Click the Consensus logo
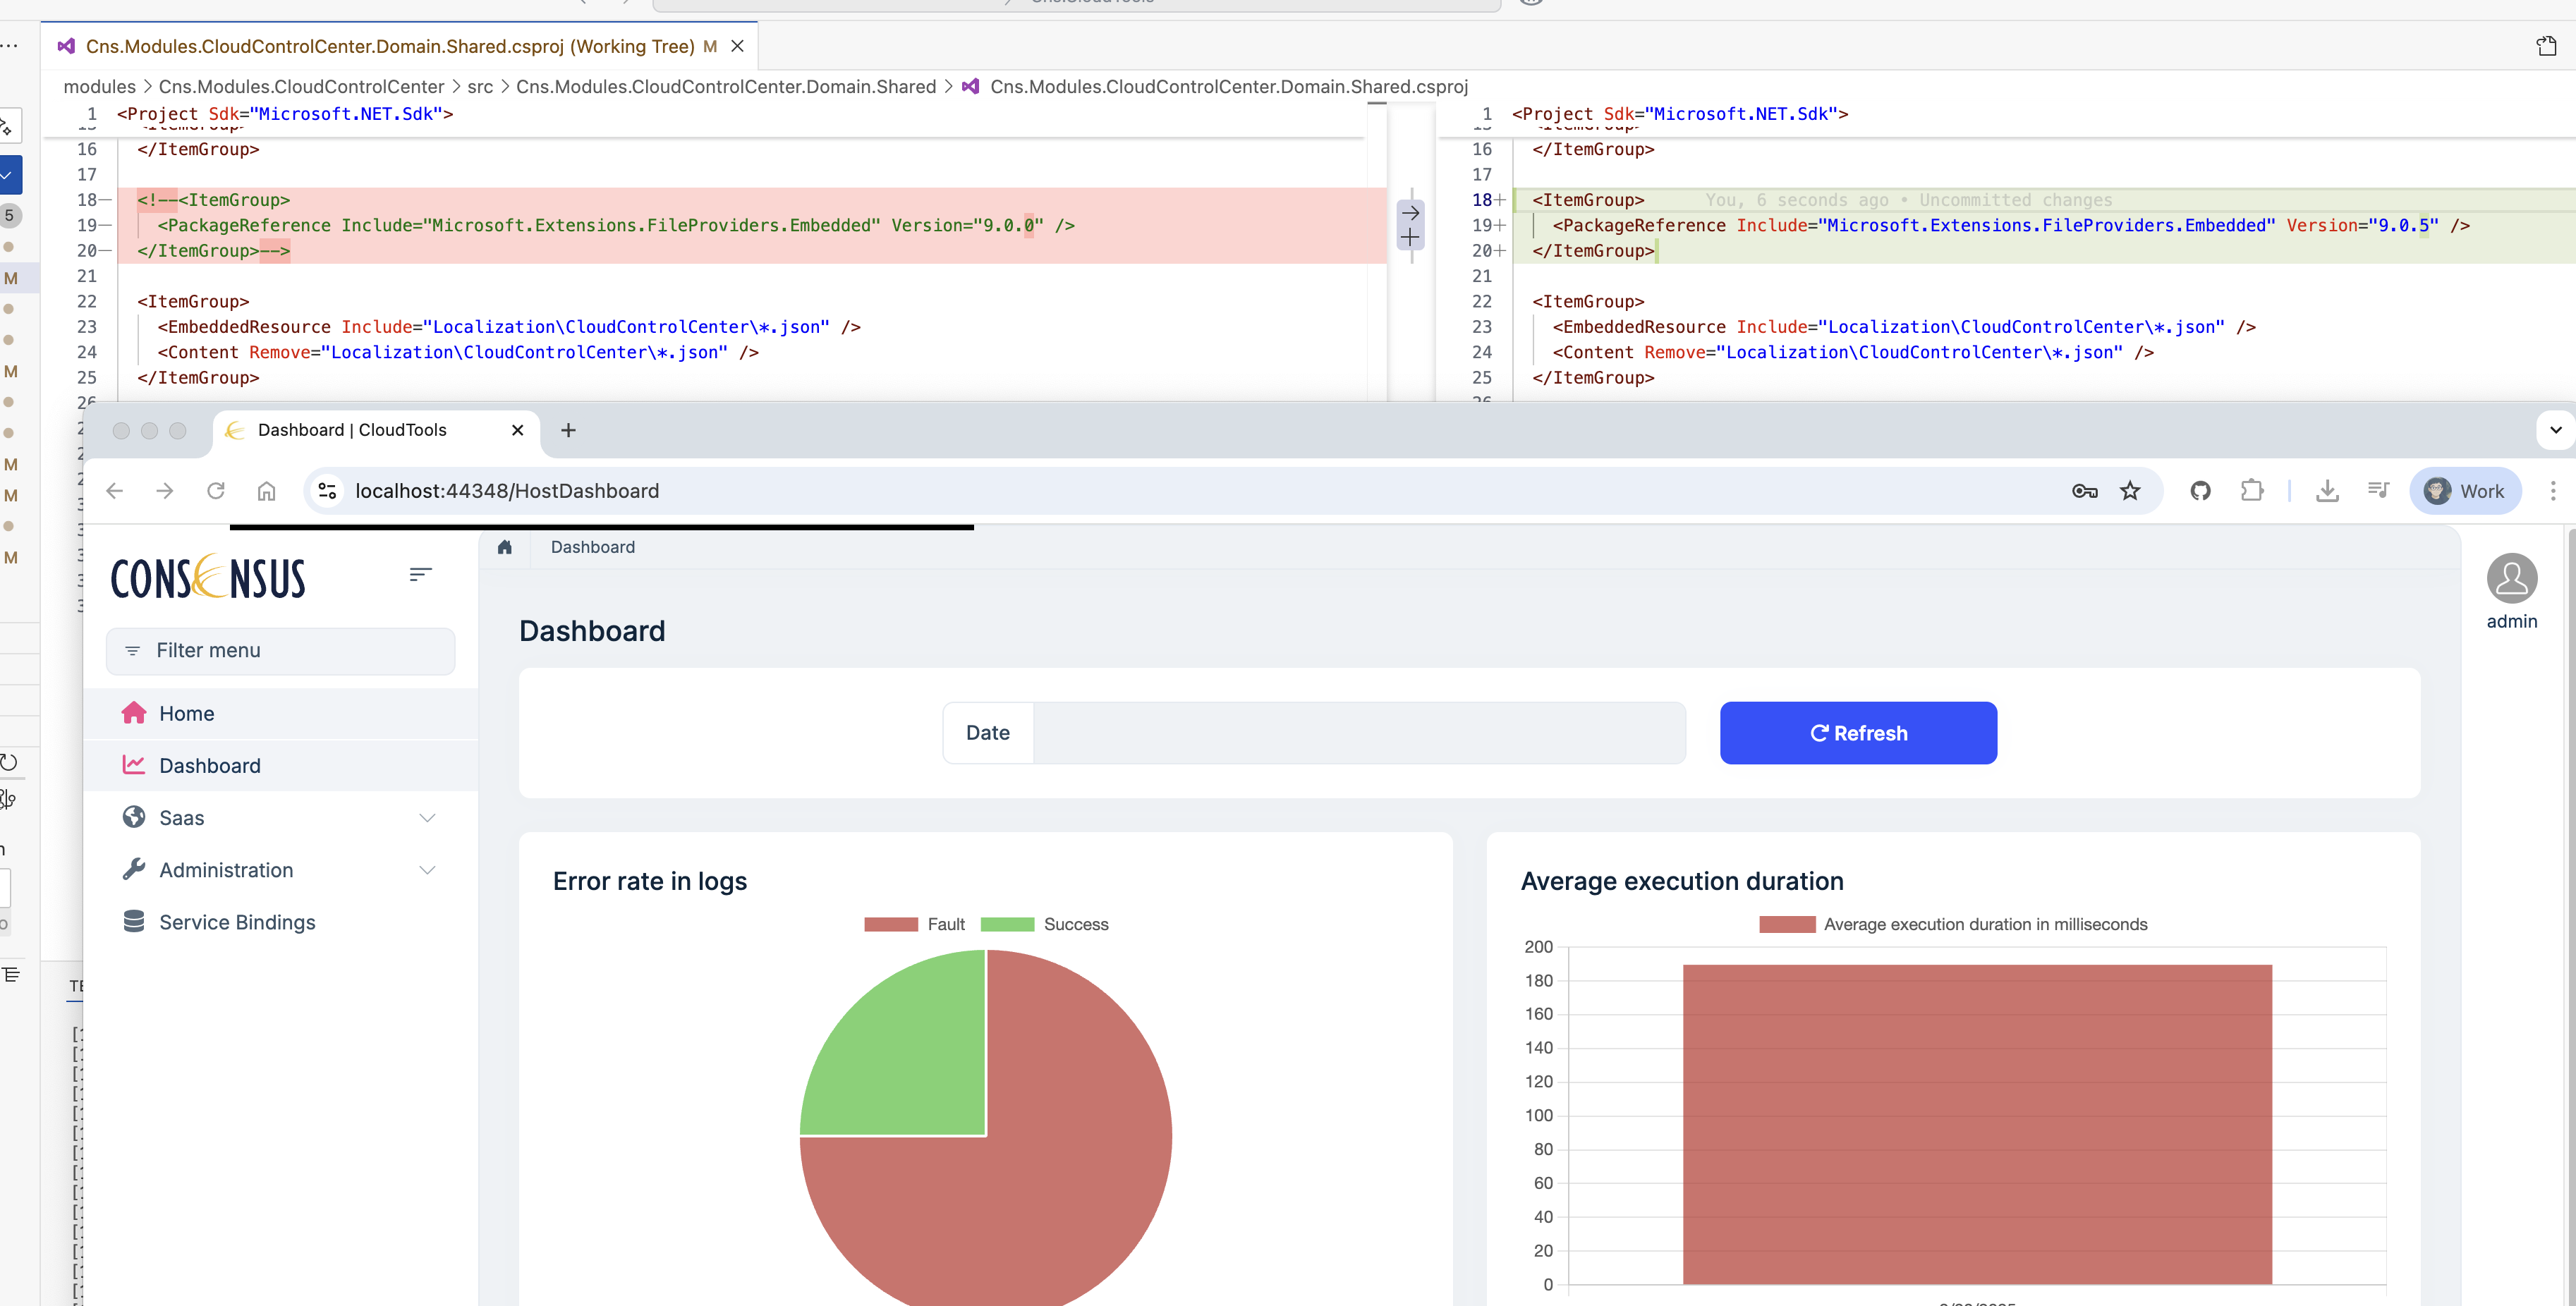 [208, 577]
